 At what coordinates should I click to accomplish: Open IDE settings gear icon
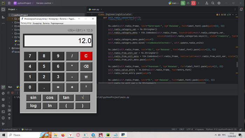point(219,3)
